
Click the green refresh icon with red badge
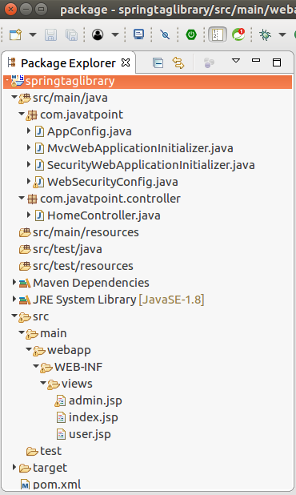pyautogui.click(x=238, y=34)
